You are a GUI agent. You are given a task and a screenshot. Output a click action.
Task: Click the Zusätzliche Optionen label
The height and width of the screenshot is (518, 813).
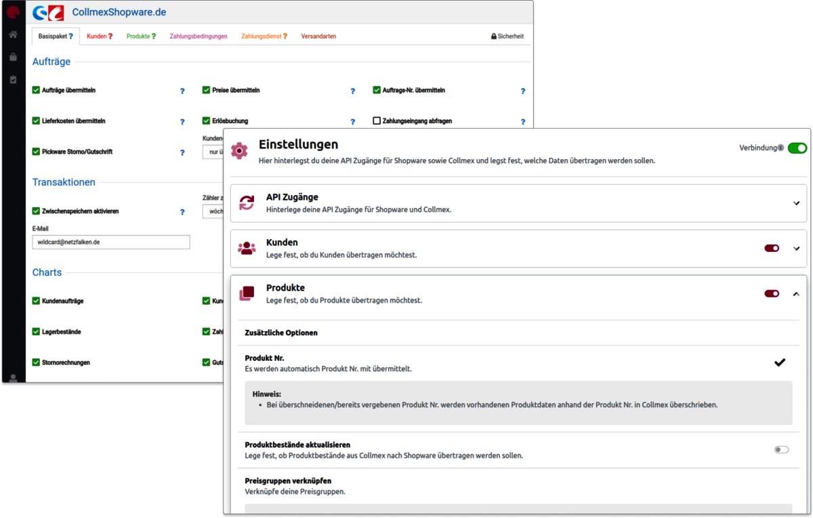(281, 332)
